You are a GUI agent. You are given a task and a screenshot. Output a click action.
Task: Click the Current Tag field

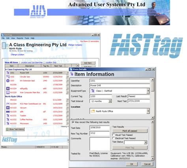[x=101, y=96]
